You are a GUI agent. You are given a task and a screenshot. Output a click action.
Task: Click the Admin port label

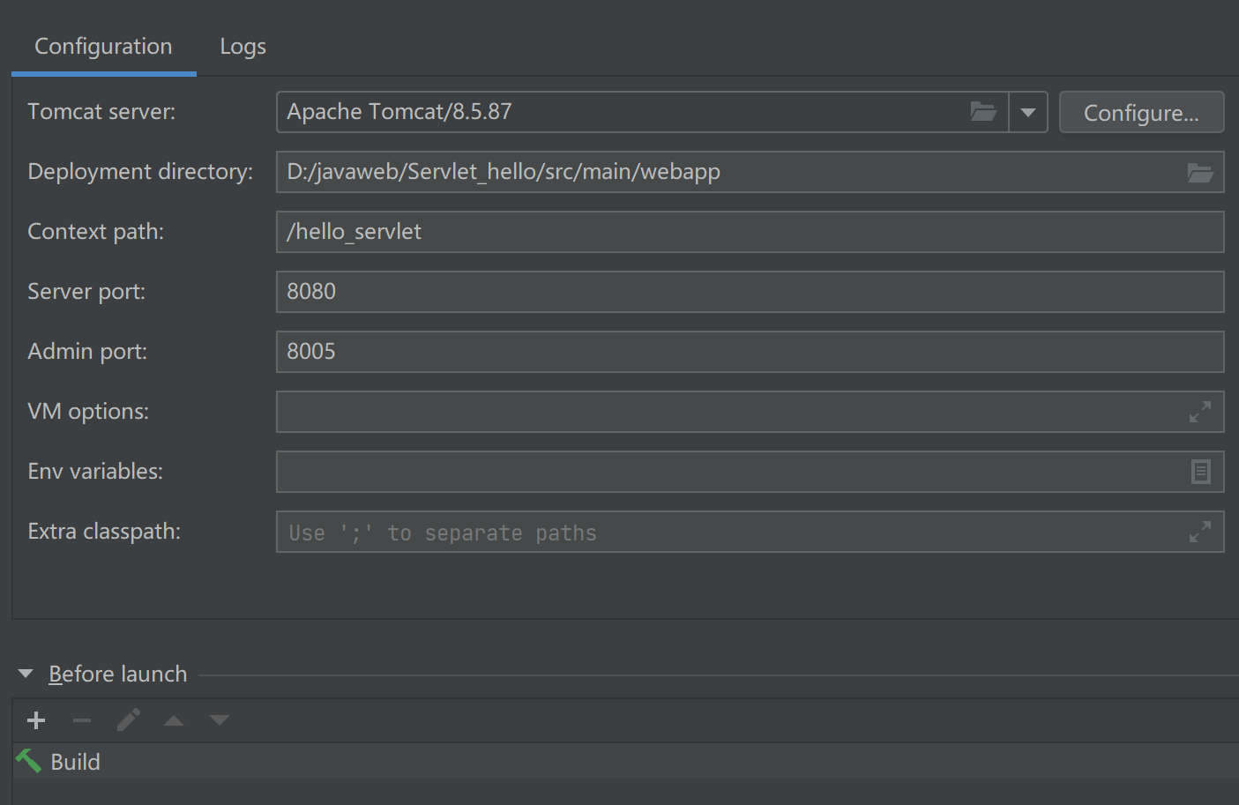[87, 352]
